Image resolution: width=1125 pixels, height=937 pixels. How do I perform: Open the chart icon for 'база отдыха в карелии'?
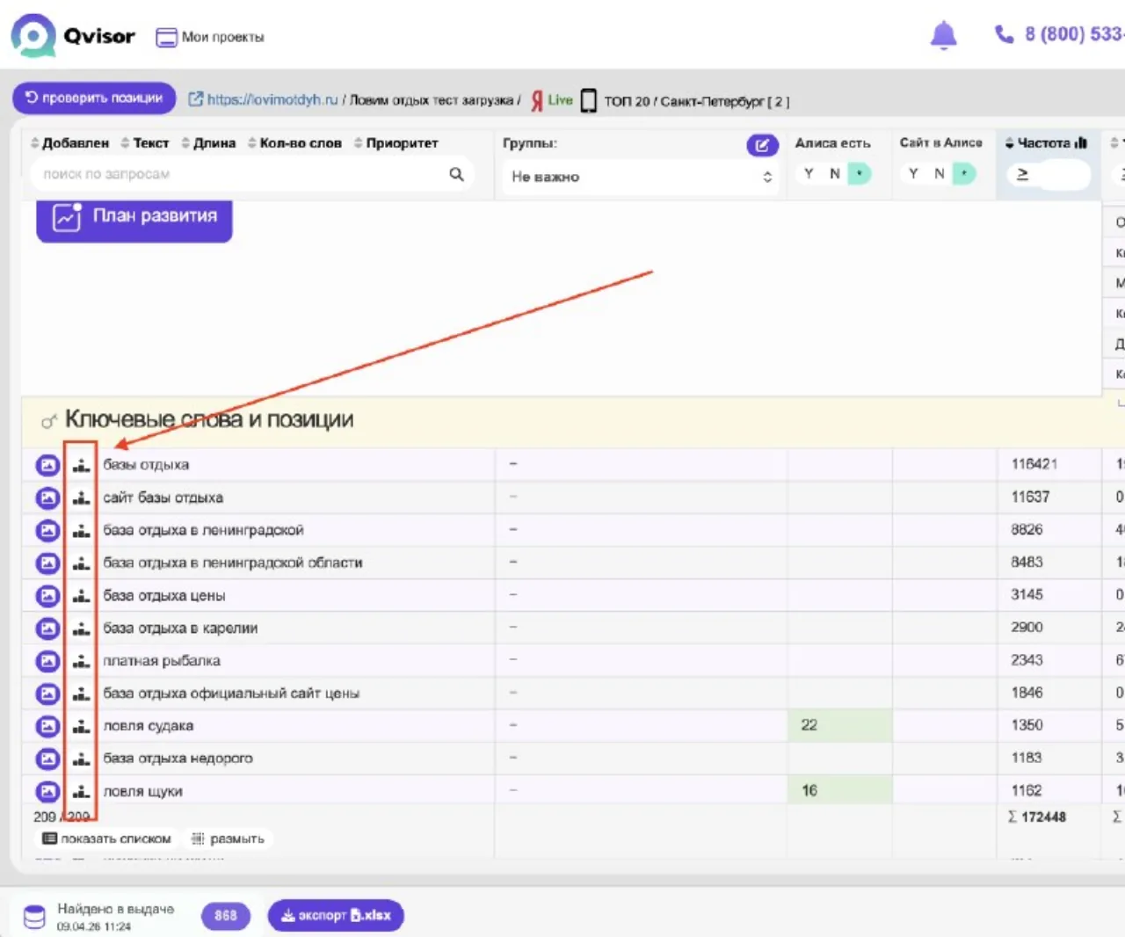point(81,628)
